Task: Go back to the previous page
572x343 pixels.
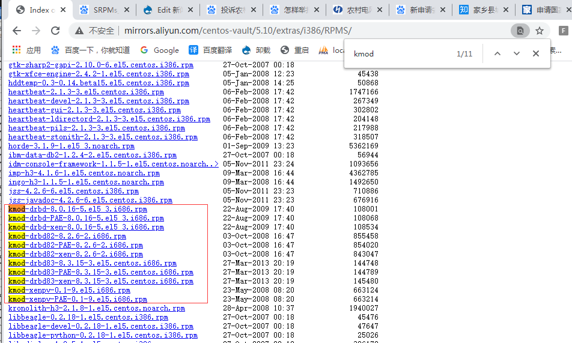Action: [17, 31]
